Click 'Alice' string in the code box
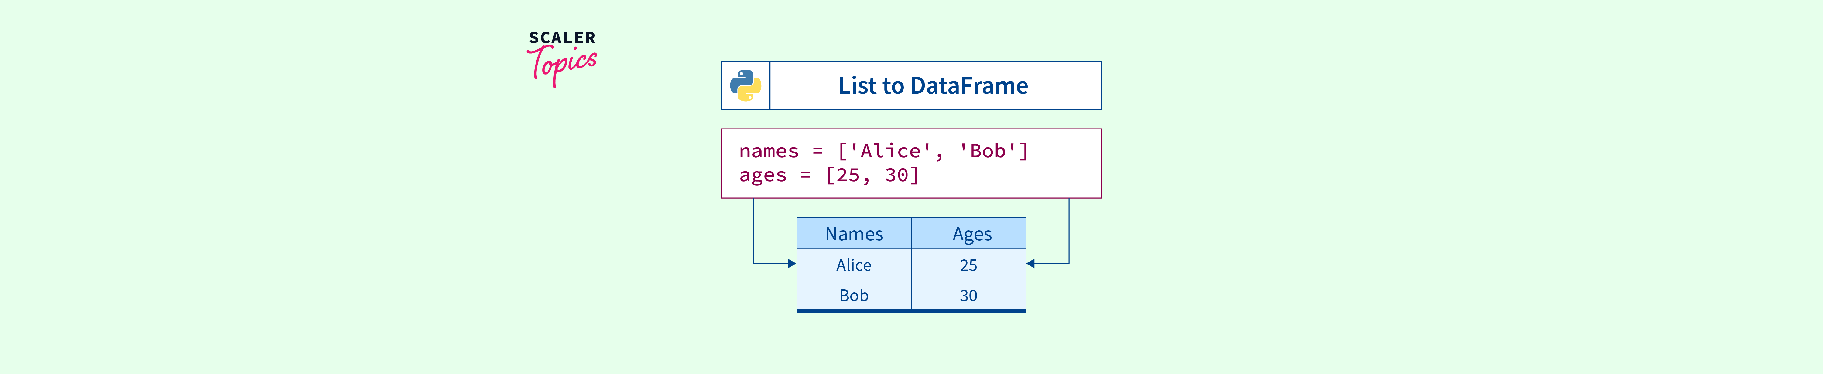The width and height of the screenshot is (1823, 374). tap(890, 151)
